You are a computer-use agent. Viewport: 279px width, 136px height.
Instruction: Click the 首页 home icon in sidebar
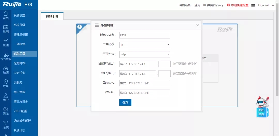(x=6, y=14)
